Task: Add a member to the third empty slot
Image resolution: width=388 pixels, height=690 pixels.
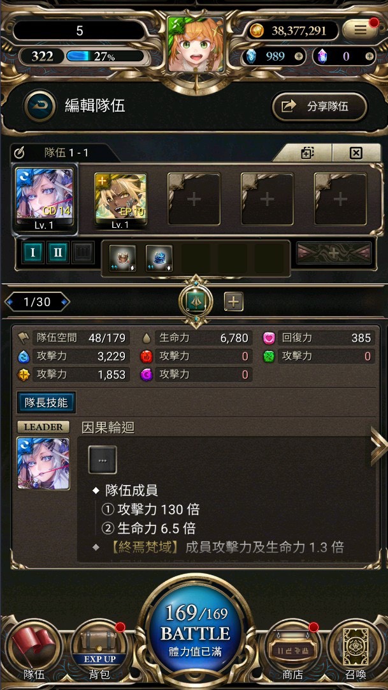Action: tap(340, 199)
